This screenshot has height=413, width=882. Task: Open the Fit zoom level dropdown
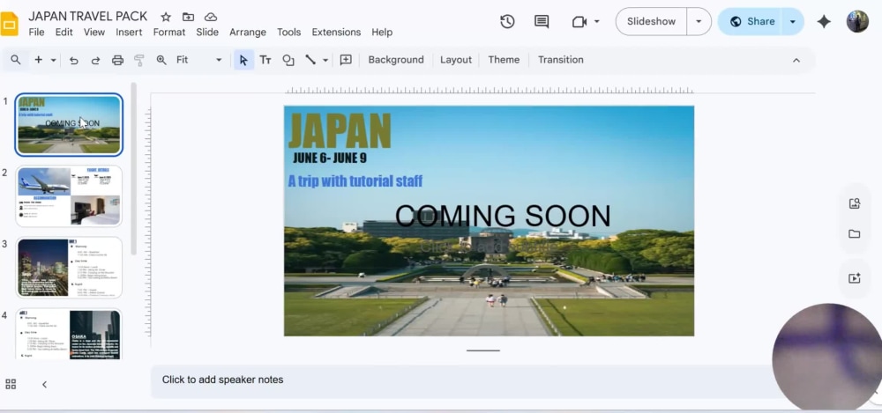coord(199,60)
